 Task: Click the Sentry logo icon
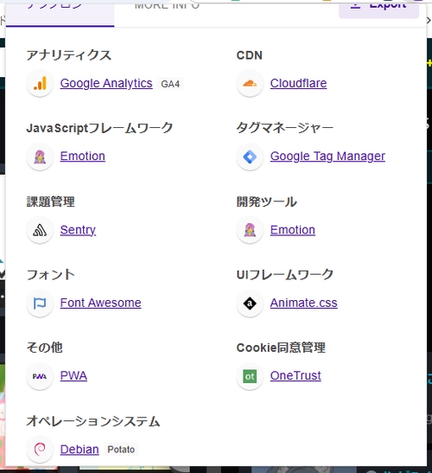[40, 230]
